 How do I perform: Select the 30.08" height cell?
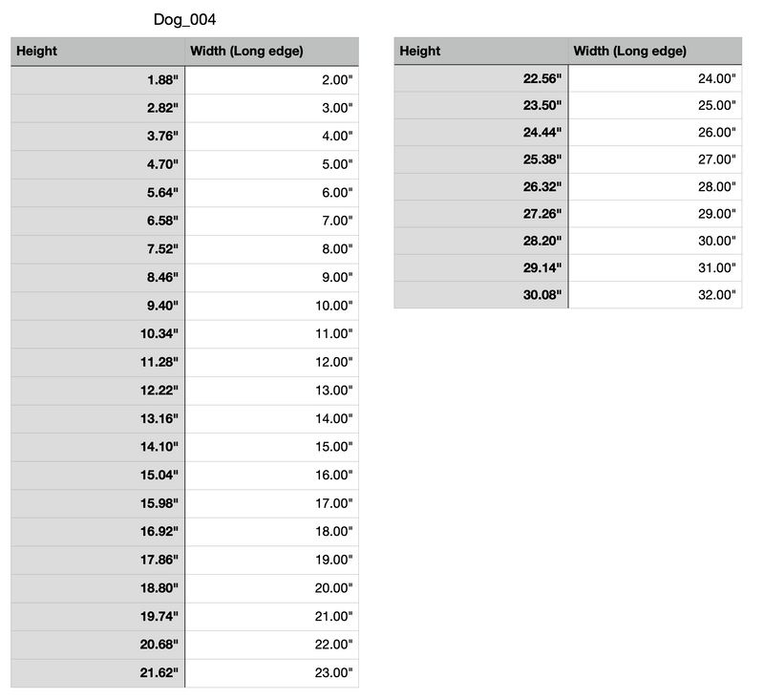point(481,295)
